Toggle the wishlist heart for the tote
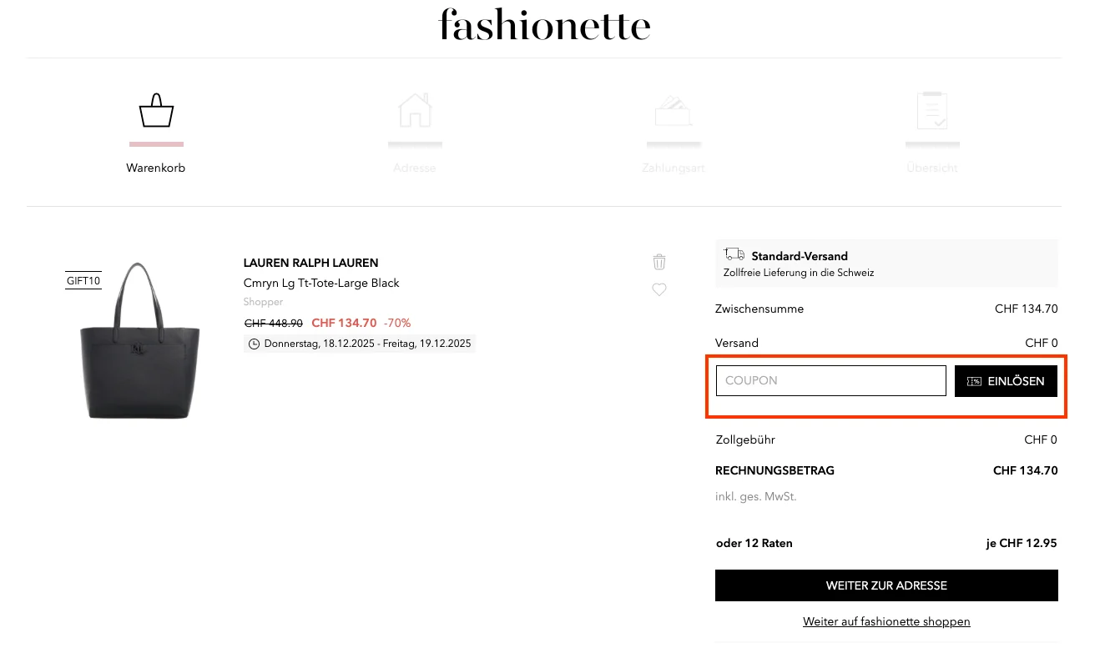Screen dimensions: 1105x668 click(x=659, y=289)
